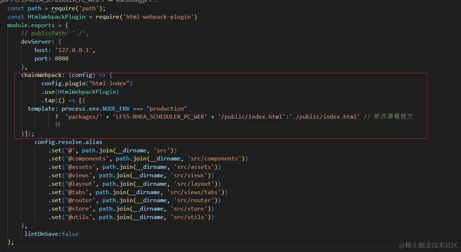Click the 'src/components' path string
This screenshot has height=252, width=461.
tap(215, 159)
